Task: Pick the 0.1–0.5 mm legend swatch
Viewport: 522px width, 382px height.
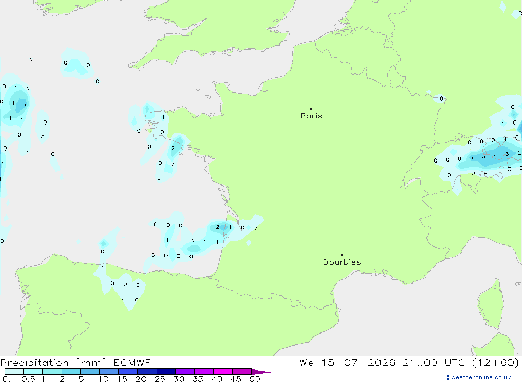Action: pyautogui.click(x=14, y=372)
